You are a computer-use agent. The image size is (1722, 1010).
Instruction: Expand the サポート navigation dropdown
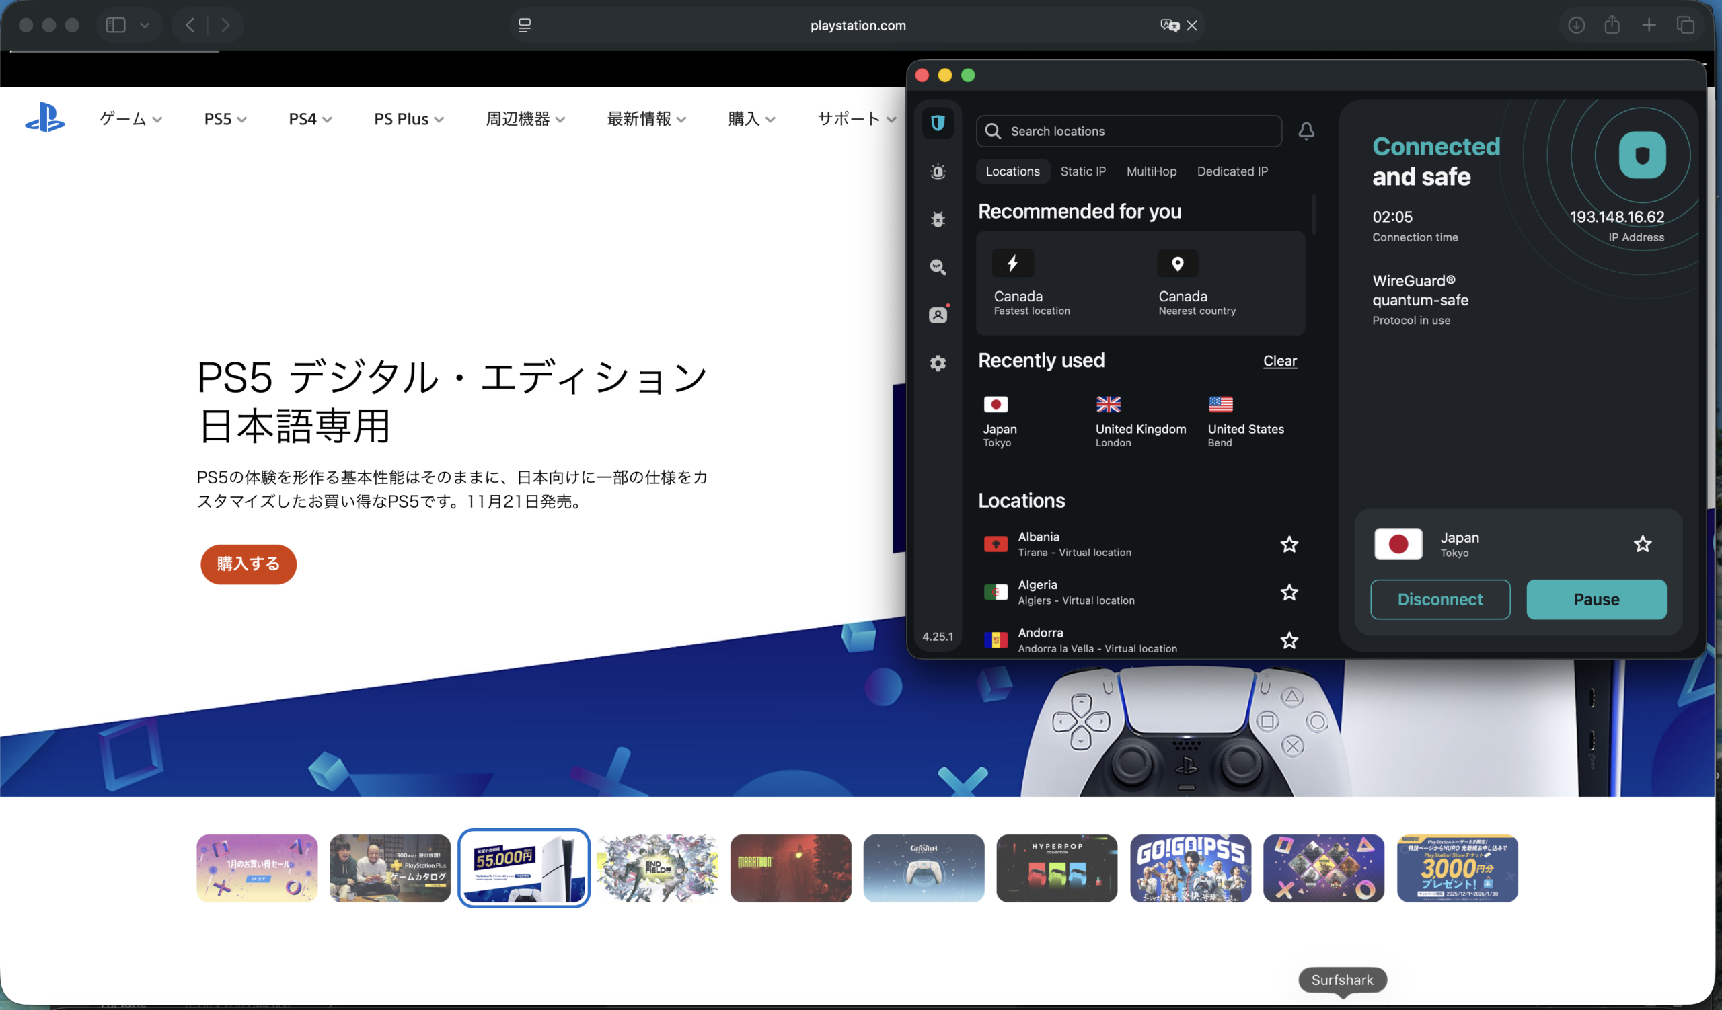(x=857, y=119)
